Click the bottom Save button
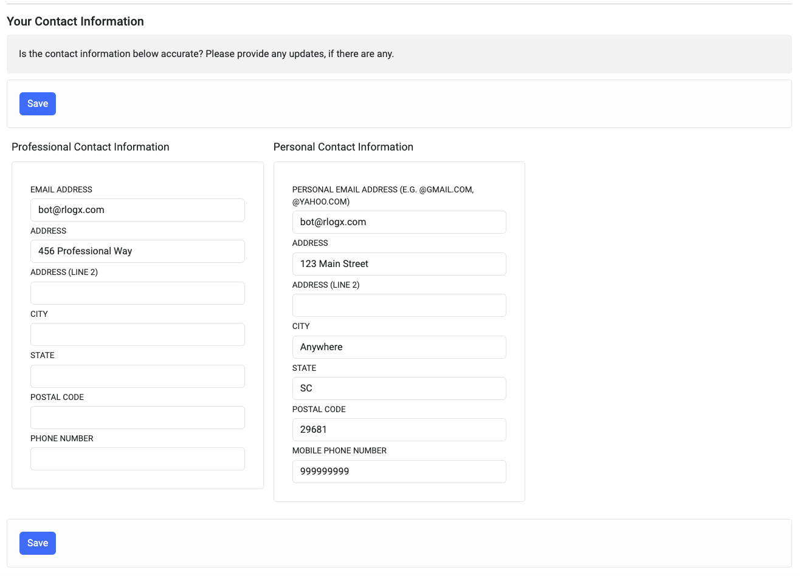The width and height of the screenshot is (800, 576). [x=37, y=543]
